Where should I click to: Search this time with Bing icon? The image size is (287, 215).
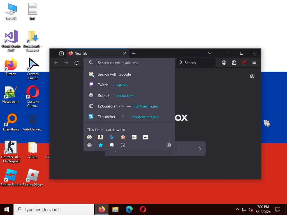tap(112, 137)
